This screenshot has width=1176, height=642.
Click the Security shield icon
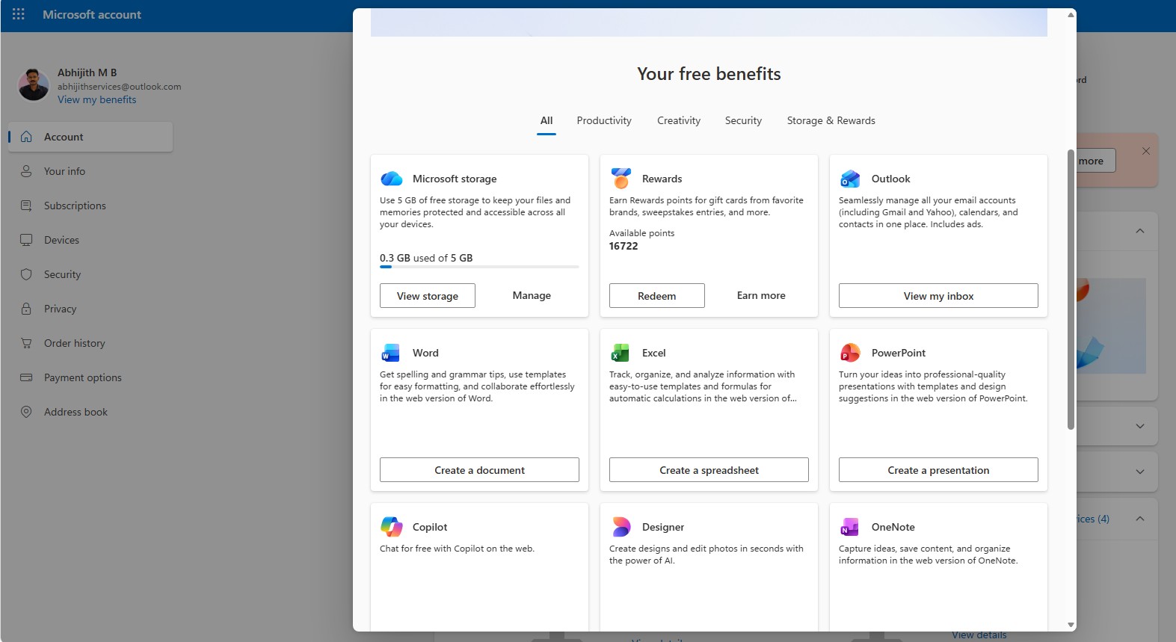[26, 274]
